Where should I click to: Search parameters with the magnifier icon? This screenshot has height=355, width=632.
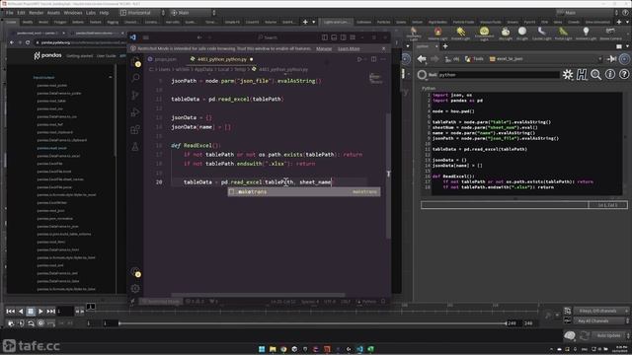pyautogui.click(x=596, y=75)
